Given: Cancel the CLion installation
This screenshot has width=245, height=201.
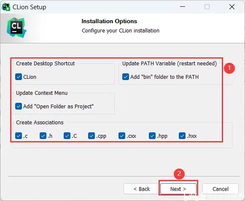Looking at the screenshot, I should (221, 189).
